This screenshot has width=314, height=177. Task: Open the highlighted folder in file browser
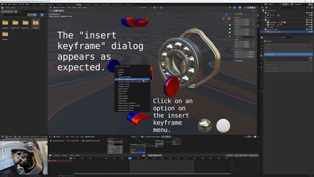tap(36, 24)
